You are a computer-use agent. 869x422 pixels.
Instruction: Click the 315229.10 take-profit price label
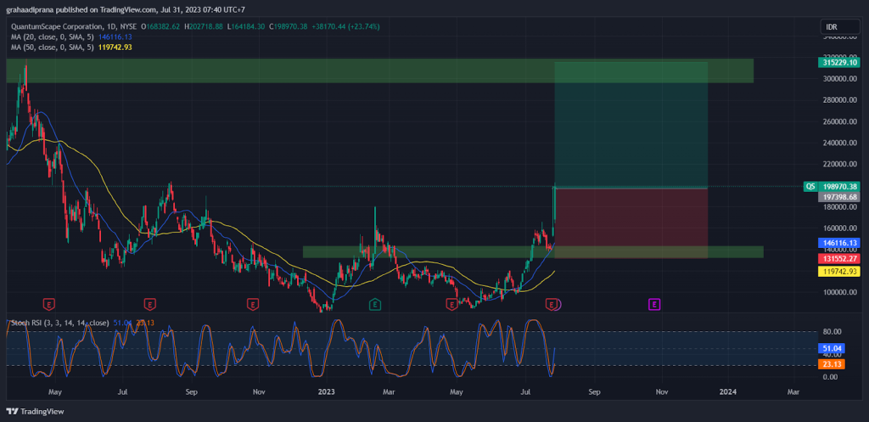pos(838,63)
